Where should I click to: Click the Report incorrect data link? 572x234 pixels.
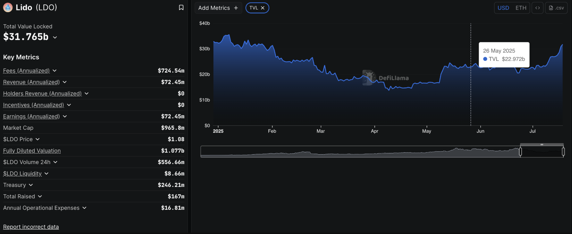coord(31,227)
